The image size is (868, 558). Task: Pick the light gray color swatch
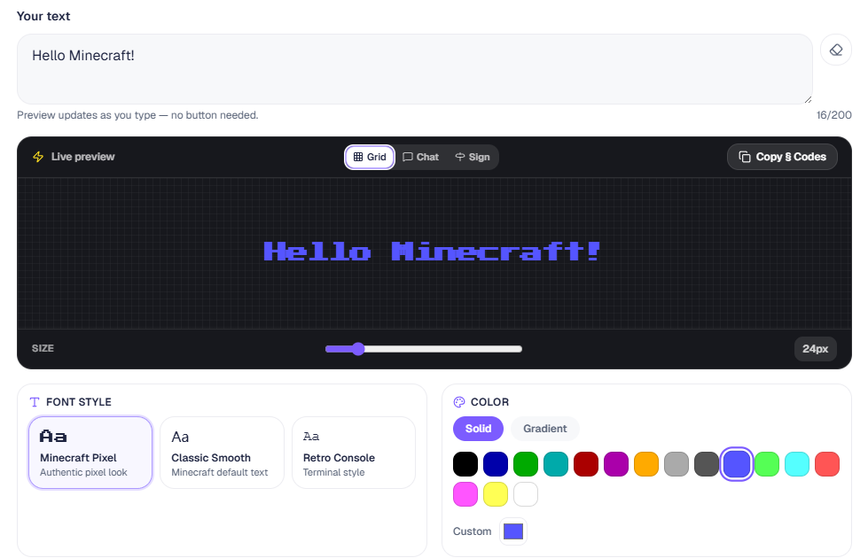point(676,464)
